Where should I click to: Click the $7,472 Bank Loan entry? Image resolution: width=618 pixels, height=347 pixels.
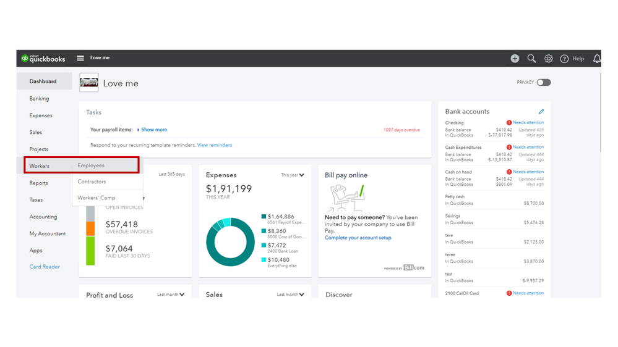(280, 248)
